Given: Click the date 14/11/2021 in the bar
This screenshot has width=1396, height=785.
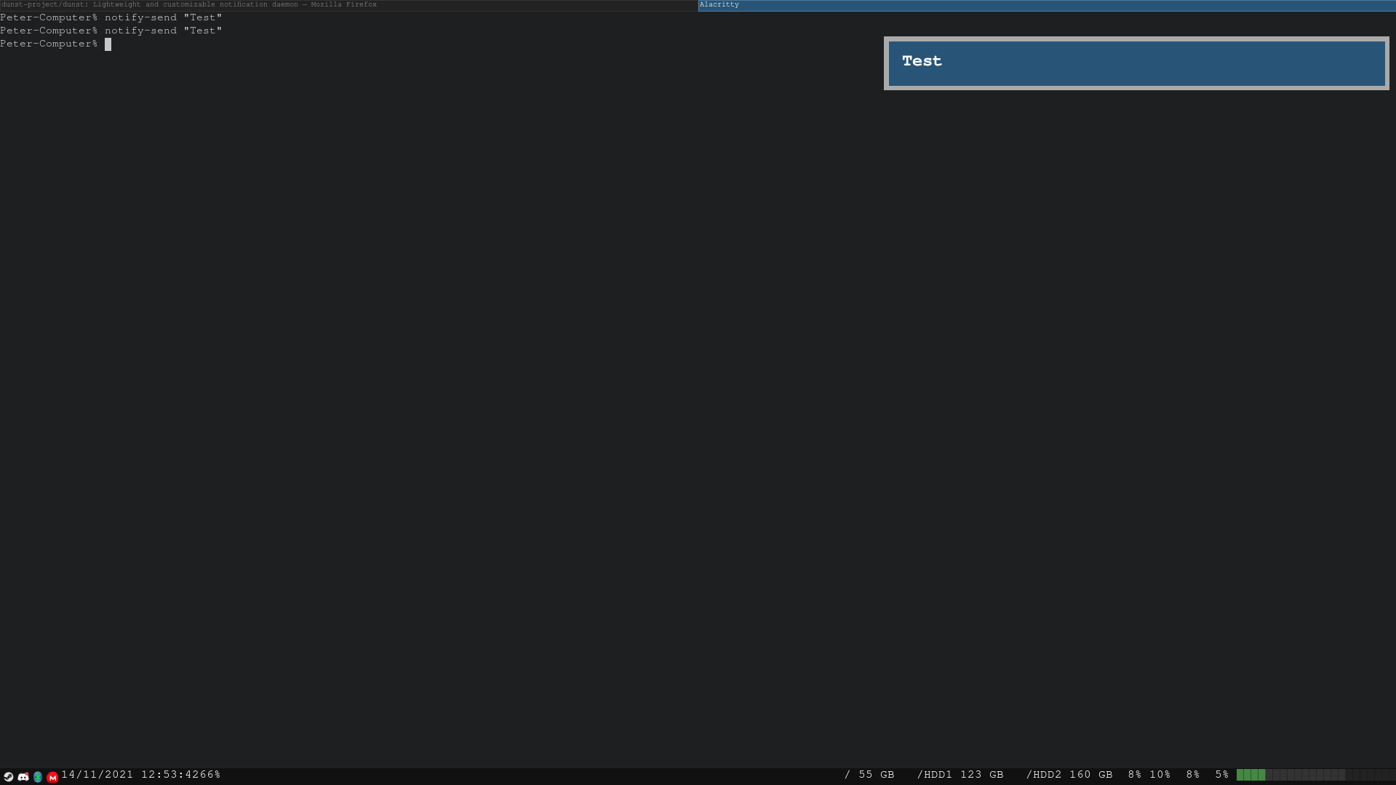Looking at the screenshot, I should (97, 774).
